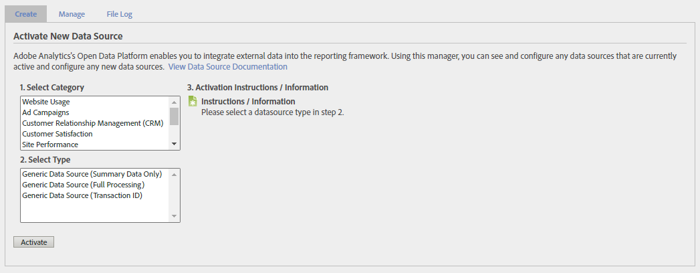The height and width of the screenshot is (273, 700).
Task: Click the category scrollbar track below the thumb
Action: coord(174,132)
